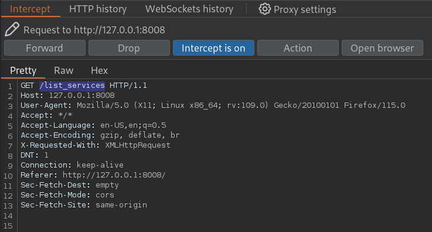Switch to the Raw view tab
The width and height of the screenshot is (432, 232).
64,70
